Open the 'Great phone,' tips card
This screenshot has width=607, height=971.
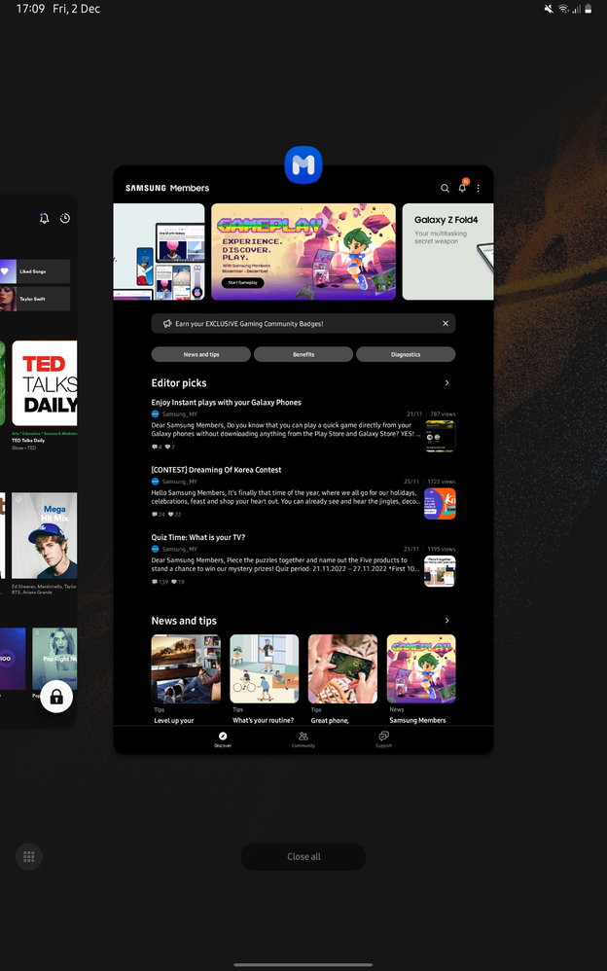point(342,679)
